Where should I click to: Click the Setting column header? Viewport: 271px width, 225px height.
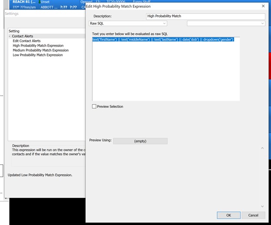tap(14, 31)
